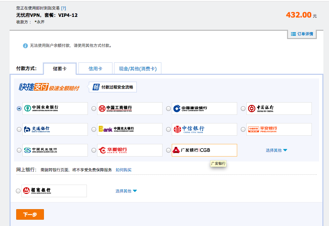Image resolution: width=329 pixels, height=226 pixels.
Task: Expand 选择其他 in the quick pay section
Action: (x=276, y=150)
